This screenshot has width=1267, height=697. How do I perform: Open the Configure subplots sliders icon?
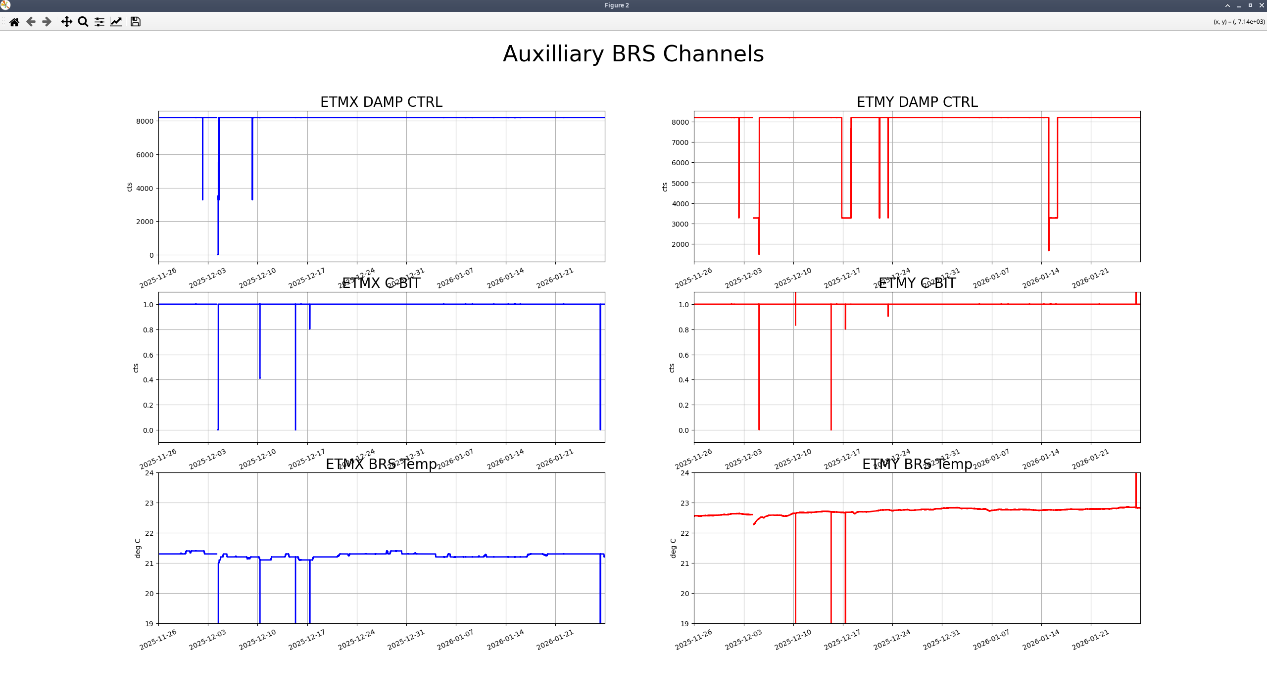click(99, 22)
